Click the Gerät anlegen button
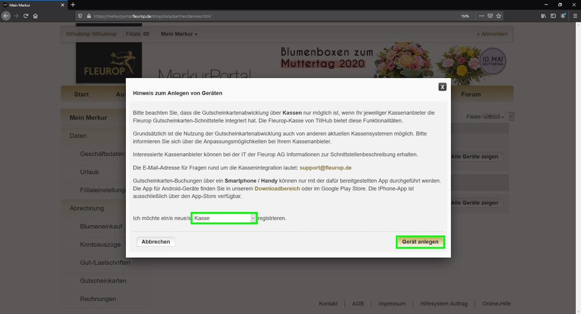The image size is (581, 314). tap(420, 242)
